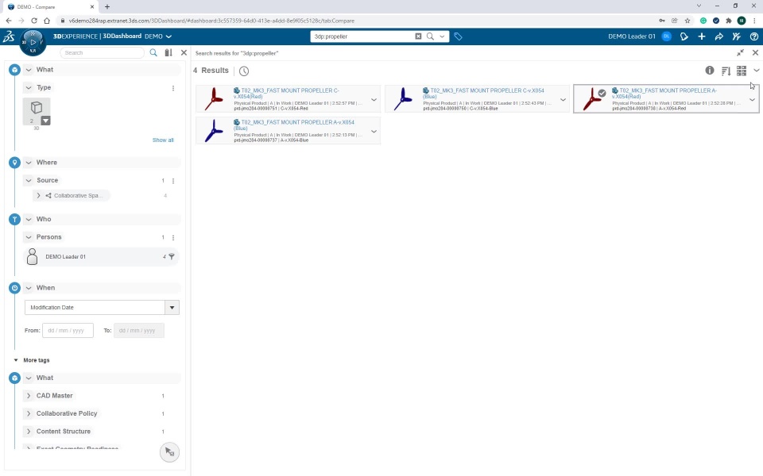Run search with the magnifier in the top bar
Screen dimensions: 763x476
tap(430, 36)
